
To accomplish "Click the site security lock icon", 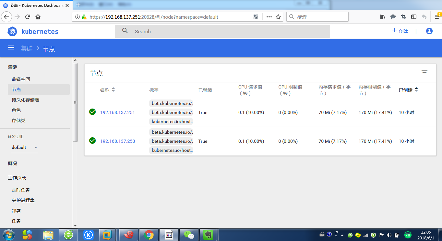I will click(84, 17).
